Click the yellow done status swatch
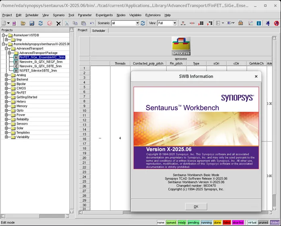Screen dimensions: 281x226 217,222
